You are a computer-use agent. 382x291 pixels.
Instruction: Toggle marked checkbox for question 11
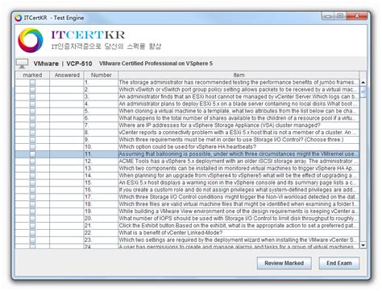[x=32, y=154]
